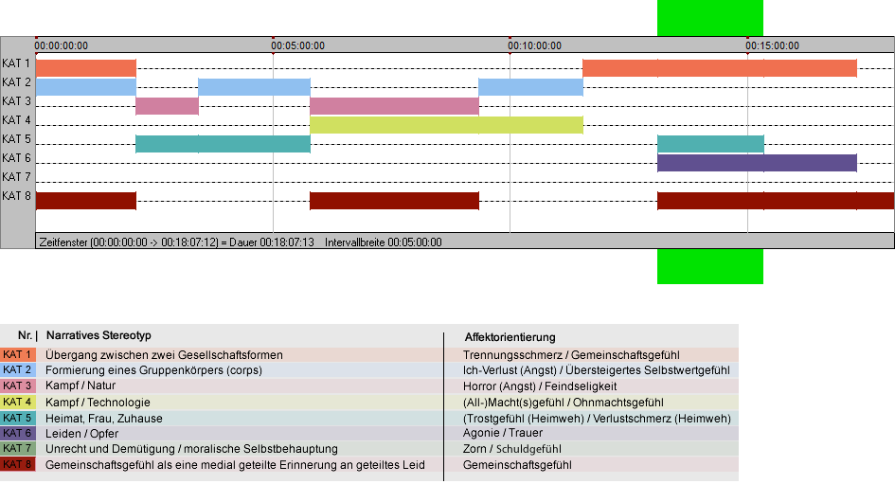This screenshot has width=895, height=502.
Task: Pick the purple KAT 6 legend swatch
Action: (x=18, y=434)
